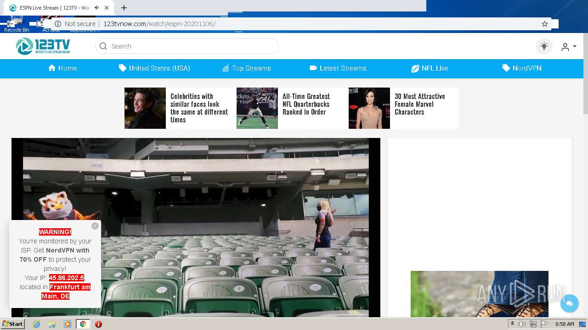Open the user account dropdown
588x330 pixels.
(569, 47)
